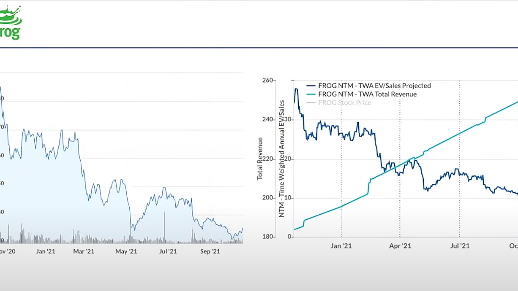The image size is (518, 291).
Task: Click the 'Total Revenue' vertical axis title
Action: (x=260, y=159)
